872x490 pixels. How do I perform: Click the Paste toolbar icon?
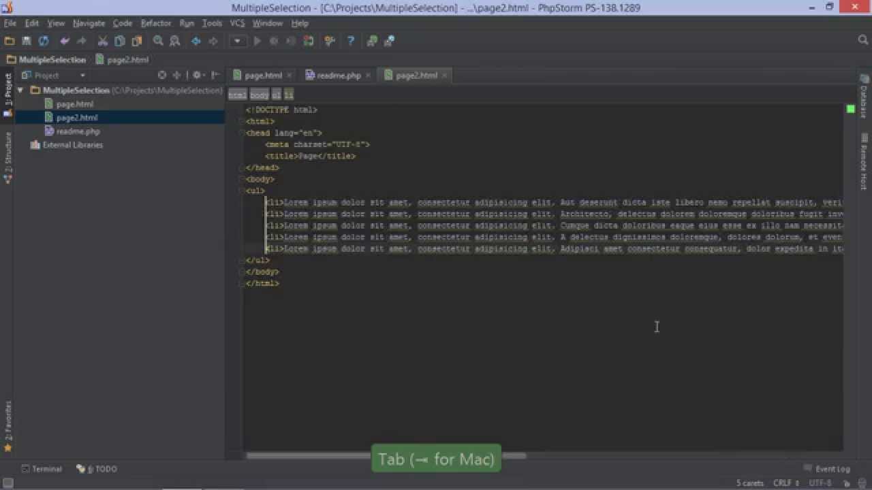137,41
